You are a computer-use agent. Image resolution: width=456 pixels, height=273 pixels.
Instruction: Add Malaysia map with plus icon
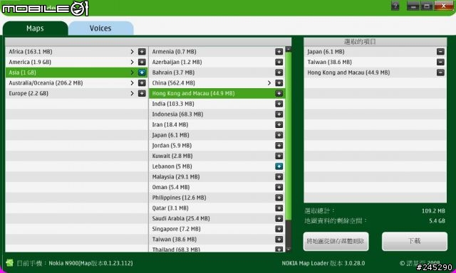click(279, 177)
